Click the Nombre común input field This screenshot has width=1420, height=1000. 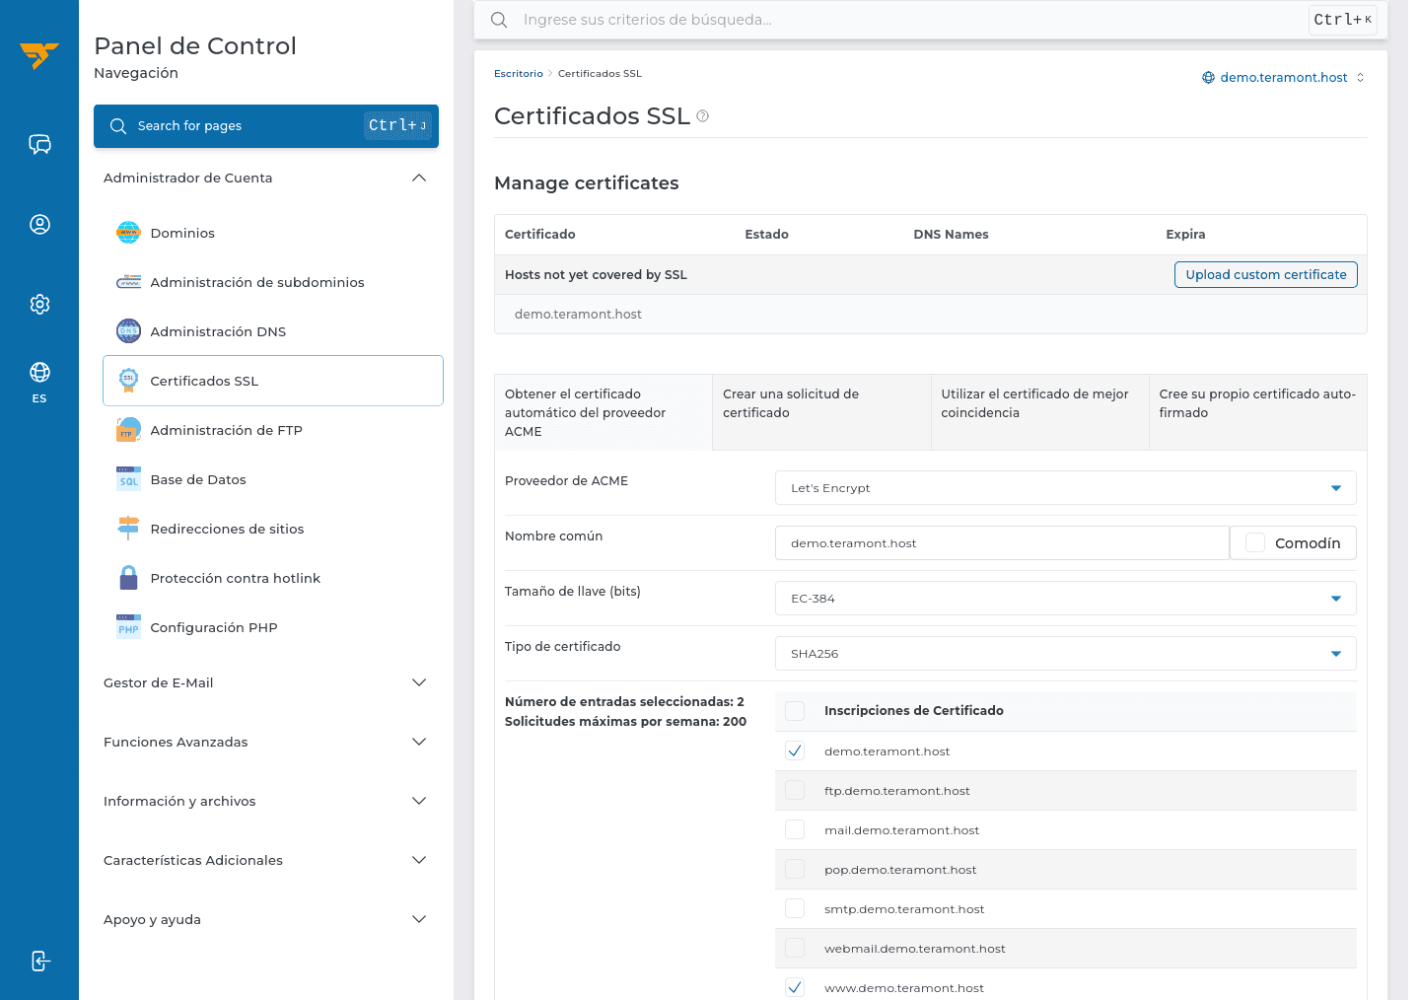point(1002,543)
